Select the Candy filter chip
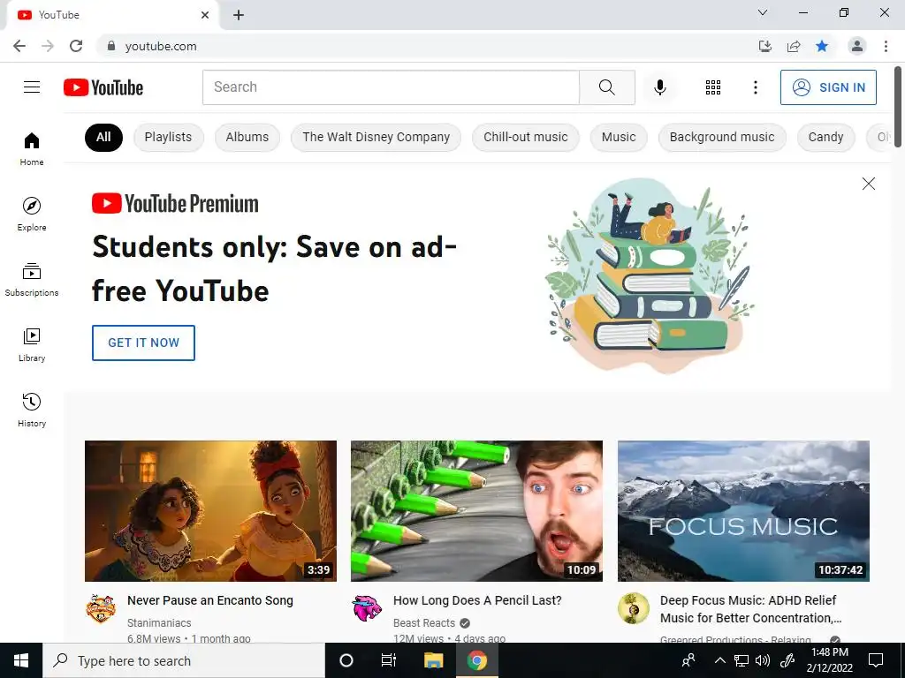The width and height of the screenshot is (905, 678). (826, 137)
